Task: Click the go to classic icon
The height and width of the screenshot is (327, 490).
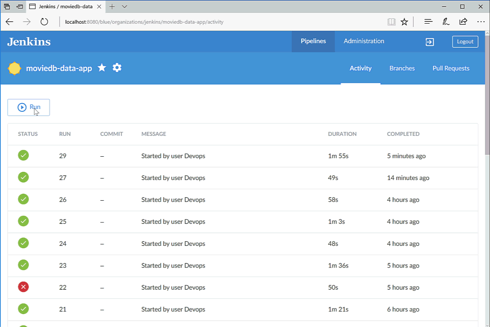Action: (430, 42)
